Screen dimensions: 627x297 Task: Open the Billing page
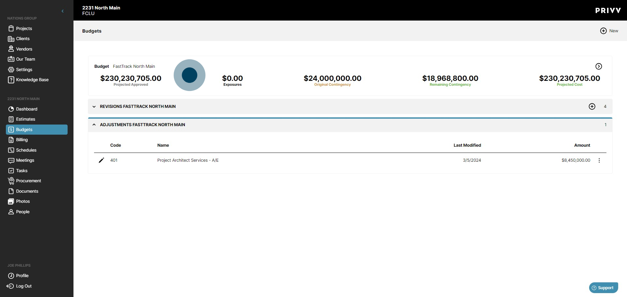coord(22,140)
